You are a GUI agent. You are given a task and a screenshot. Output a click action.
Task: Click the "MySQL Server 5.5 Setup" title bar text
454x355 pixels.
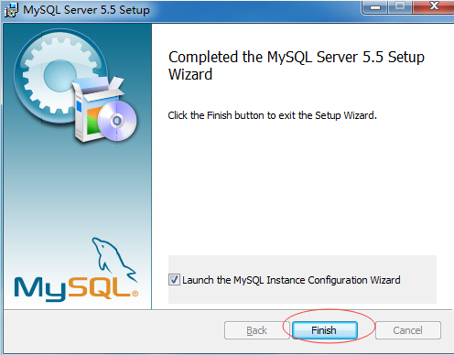86,10
